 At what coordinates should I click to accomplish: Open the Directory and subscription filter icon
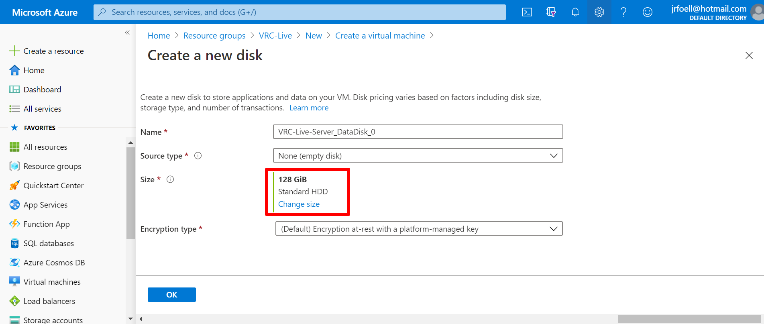tap(551, 12)
